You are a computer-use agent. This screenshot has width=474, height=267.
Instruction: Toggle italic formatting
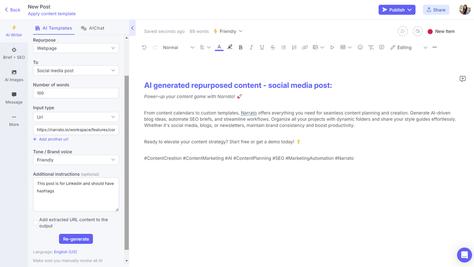(251, 47)
